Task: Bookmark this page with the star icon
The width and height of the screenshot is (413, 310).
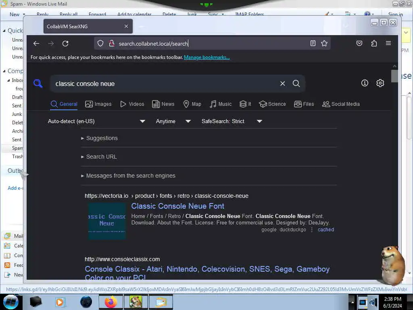Action: pos(324,43)
